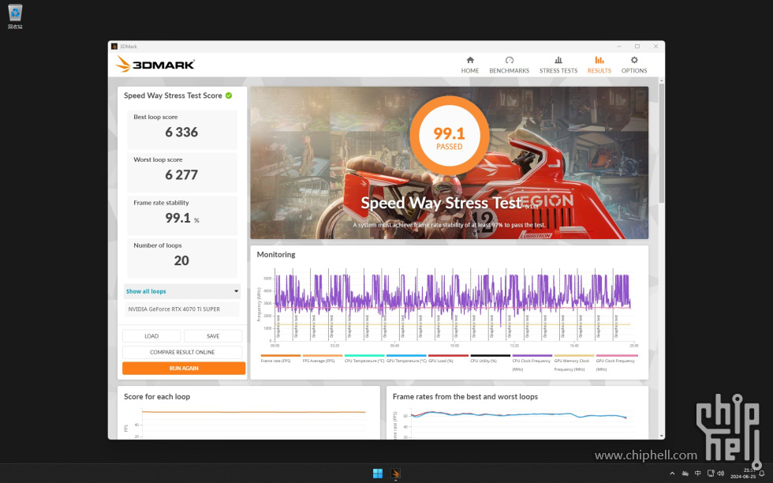The width and height of the screenshot is (773, 483).
Task: Expand the Show all loops dropdown
Action: [x=182, y=291]
